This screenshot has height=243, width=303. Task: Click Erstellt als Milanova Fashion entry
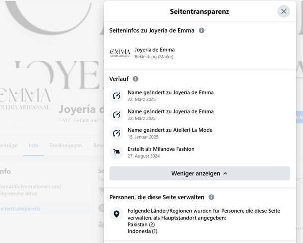(x=161, y=149)
